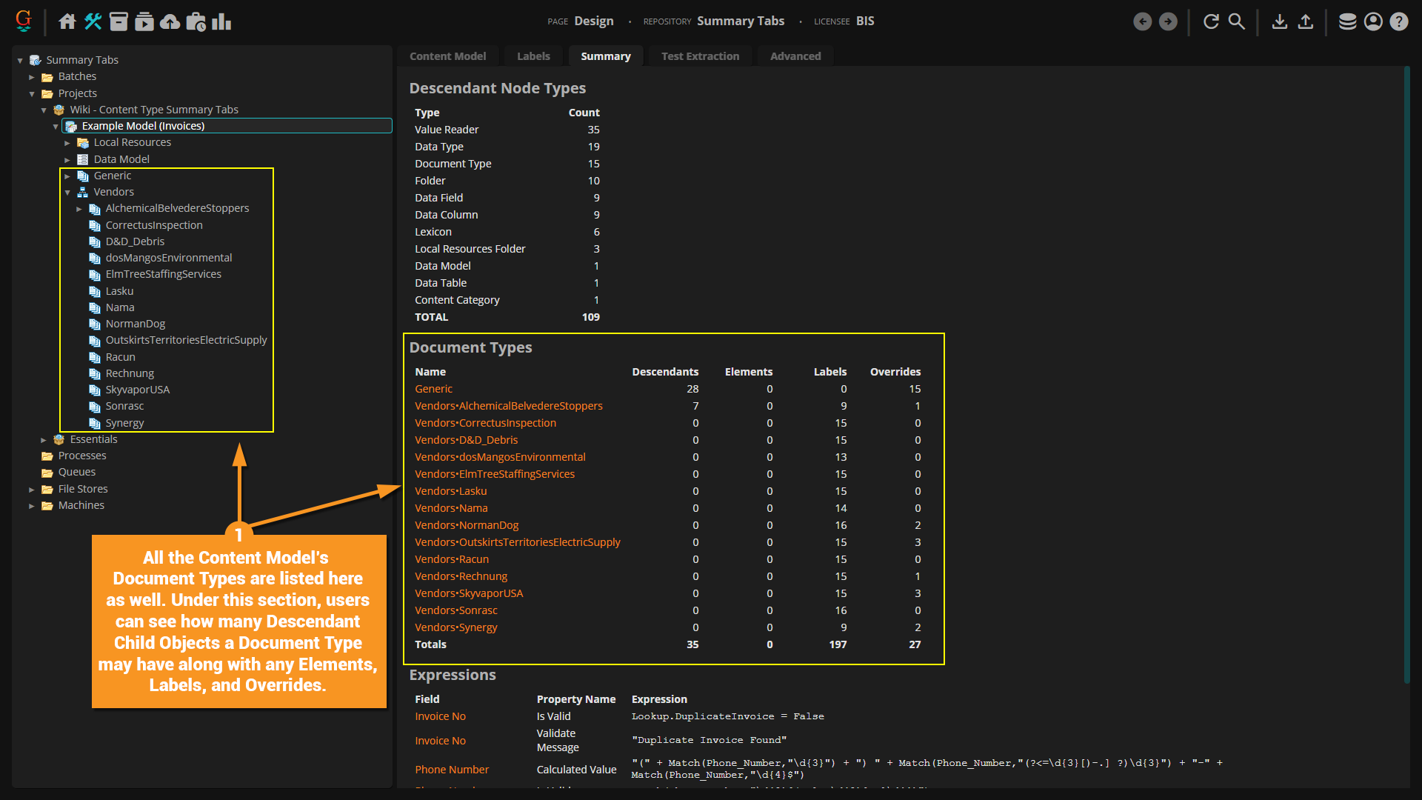
Task: Open the search magnifier icon
Action: pos(1236,21)
